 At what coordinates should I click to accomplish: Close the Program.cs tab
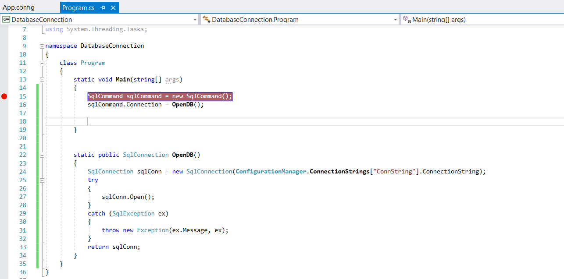click(x=113, y=8)
